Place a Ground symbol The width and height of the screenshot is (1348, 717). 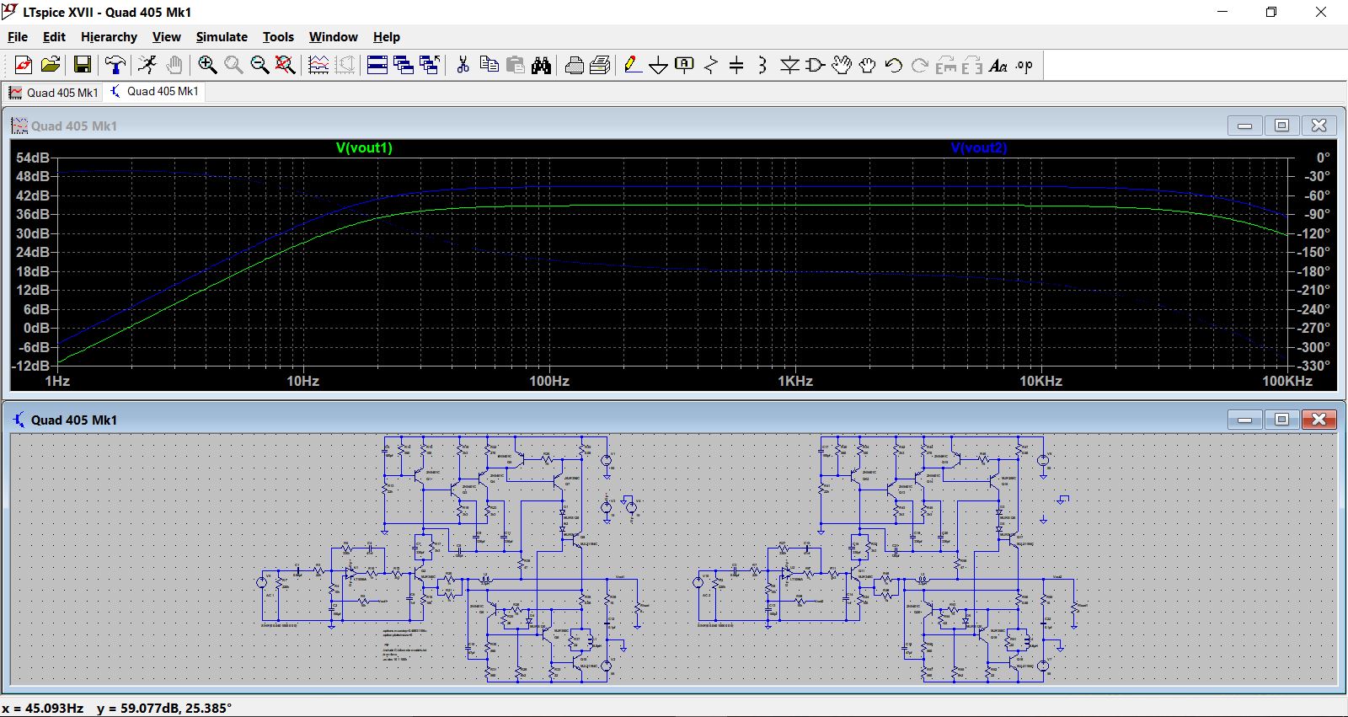(659, 65)
